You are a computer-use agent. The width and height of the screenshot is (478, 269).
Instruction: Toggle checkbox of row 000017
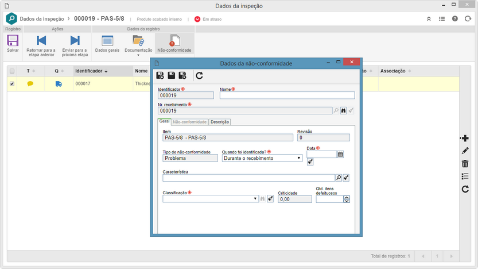12,84
